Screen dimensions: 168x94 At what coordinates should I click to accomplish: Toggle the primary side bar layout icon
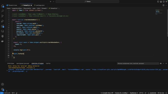158,2
